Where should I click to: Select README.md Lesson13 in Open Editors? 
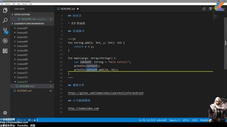(32, 19)
